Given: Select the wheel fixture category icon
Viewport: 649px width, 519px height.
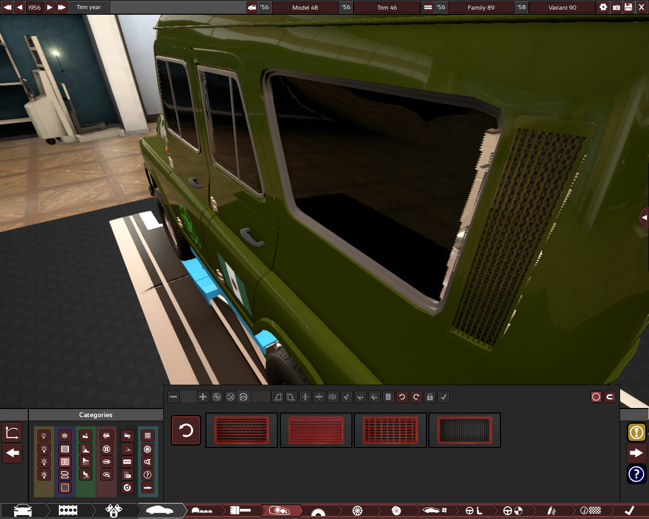Looking at the screenshot, I should click(148, 449).
